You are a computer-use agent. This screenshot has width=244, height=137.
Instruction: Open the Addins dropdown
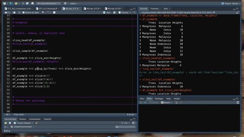pyautogui.click(x=74, y=3)
